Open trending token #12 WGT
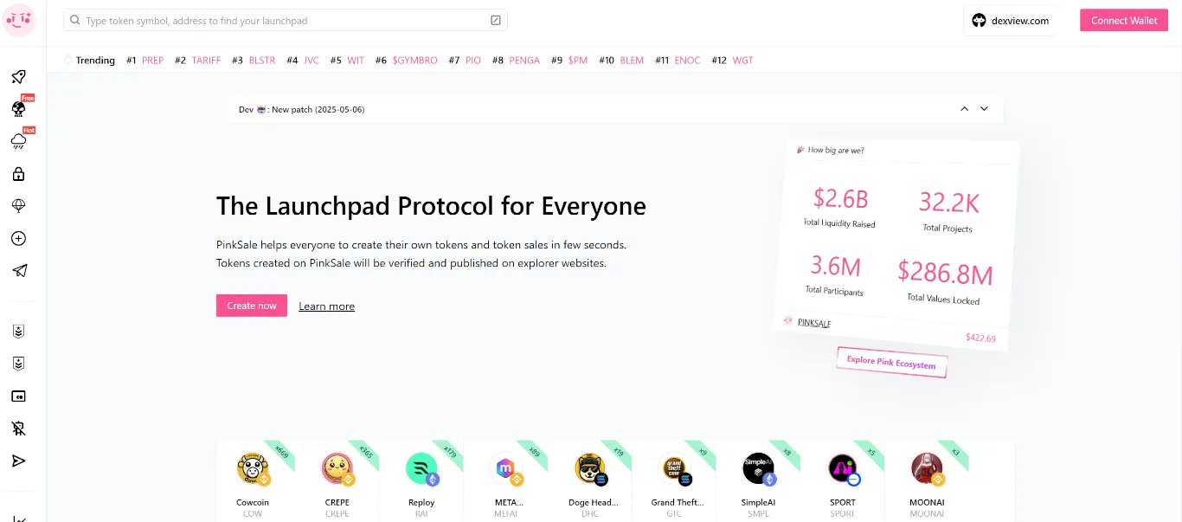The height and width of the screenshot is (522, 1182). [x=732, y=61]
